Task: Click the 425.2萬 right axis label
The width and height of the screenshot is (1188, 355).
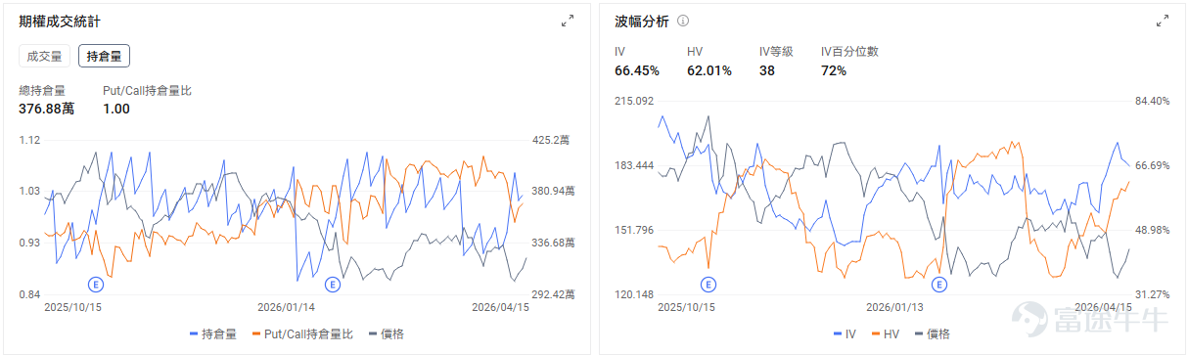Action: (x=550, y=140)
